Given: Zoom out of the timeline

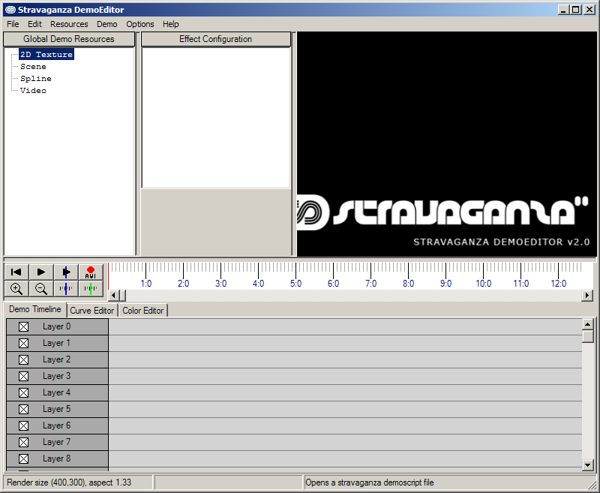Looking at the screenshot, I should 41,289.
